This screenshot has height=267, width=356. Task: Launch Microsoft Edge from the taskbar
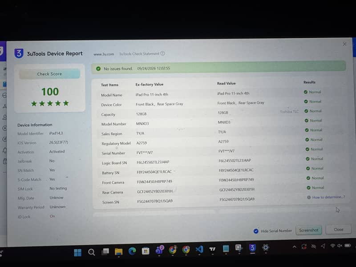[x=132, y=251]
